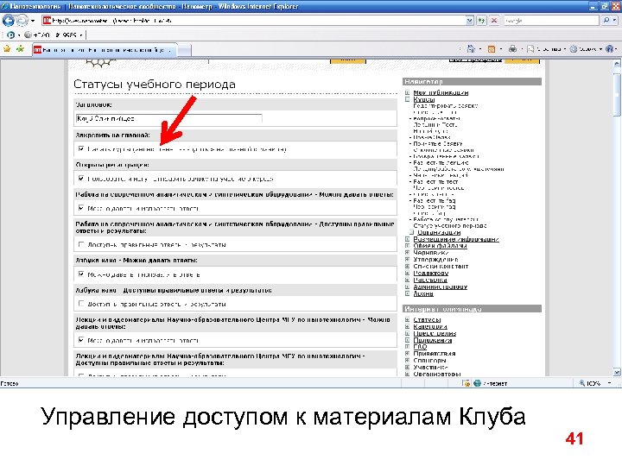Collapse the Курсы tree node
622x466 pixels.
click(x=407, y=99)
